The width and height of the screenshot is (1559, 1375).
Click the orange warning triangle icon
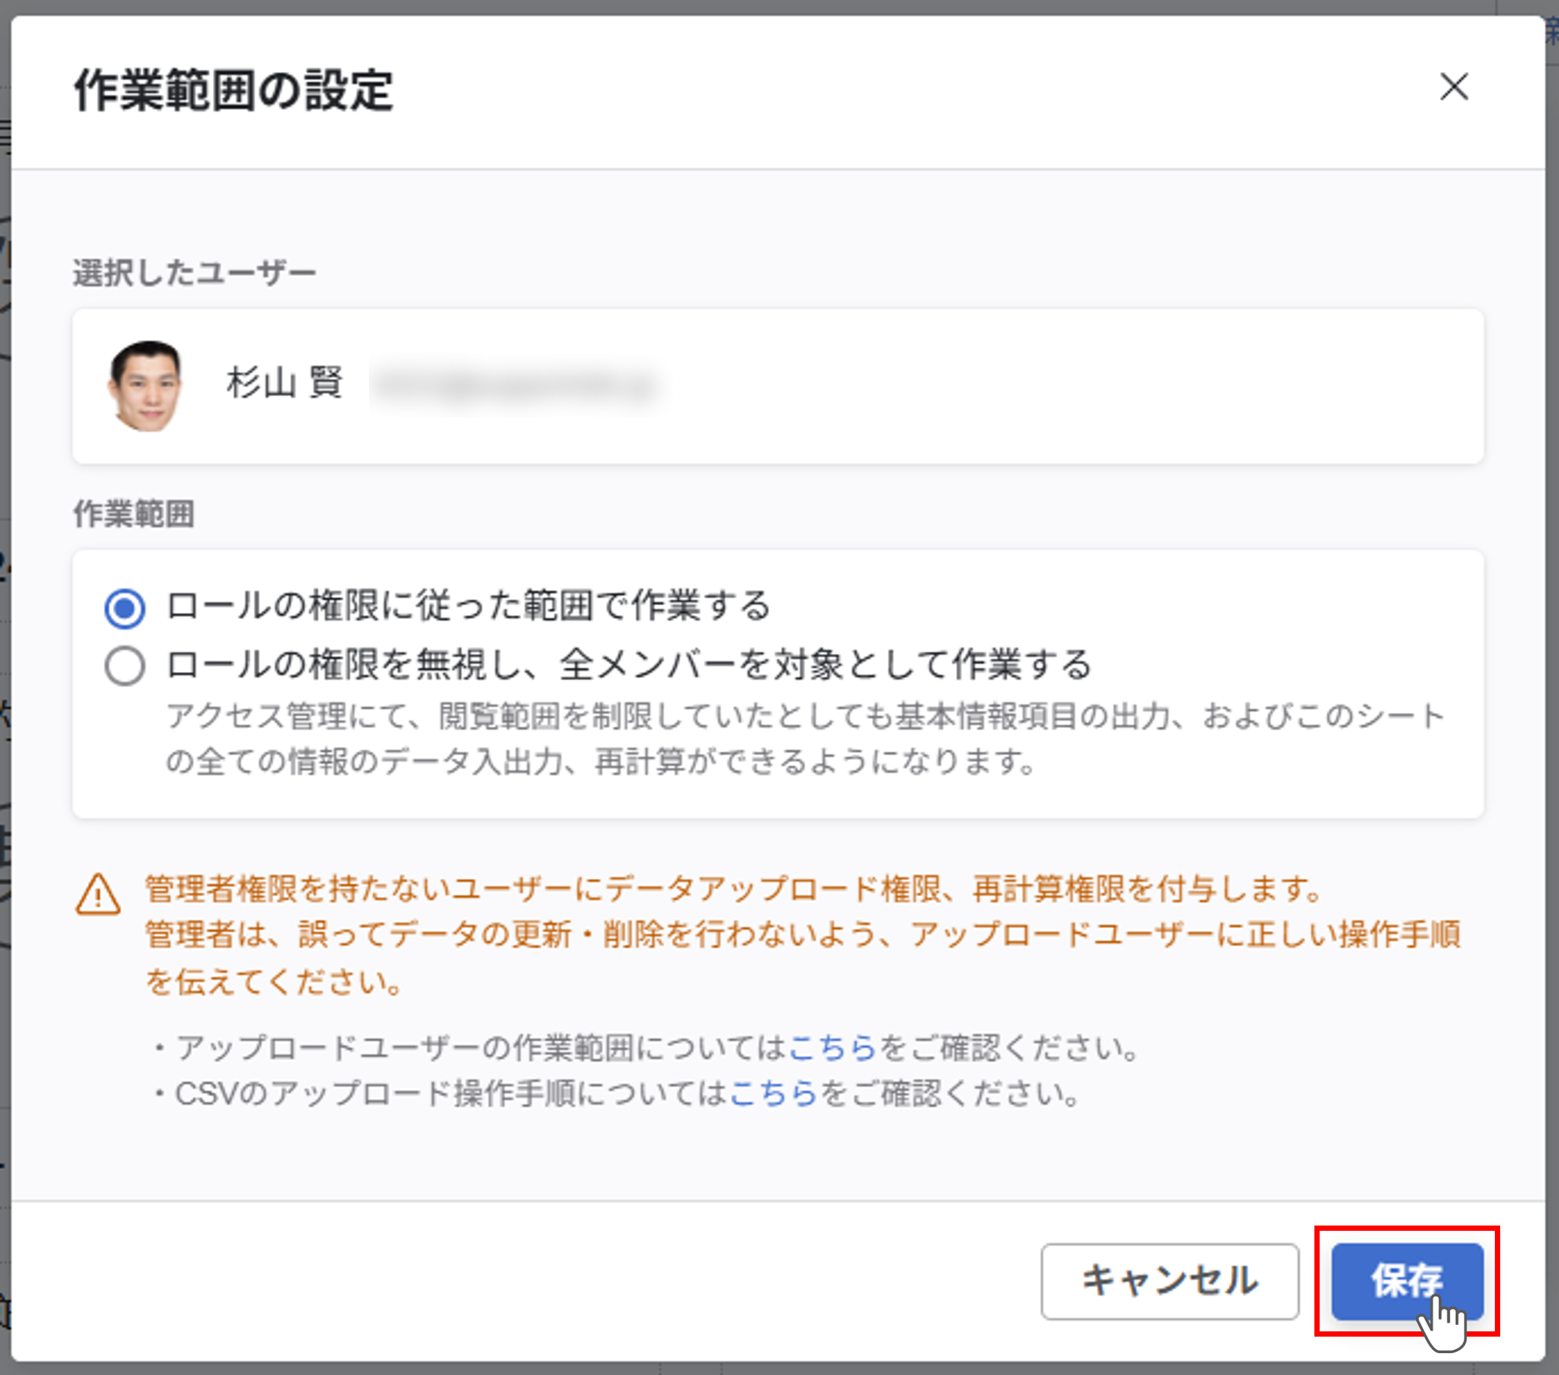tap(98, 894)
